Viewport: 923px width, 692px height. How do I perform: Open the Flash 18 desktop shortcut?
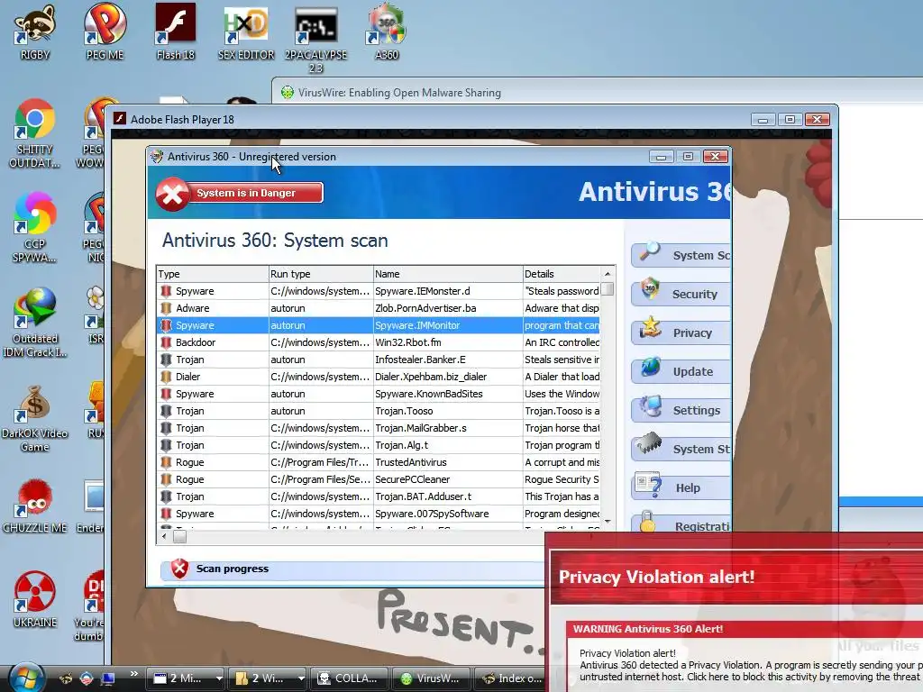[x=176, y=32]
